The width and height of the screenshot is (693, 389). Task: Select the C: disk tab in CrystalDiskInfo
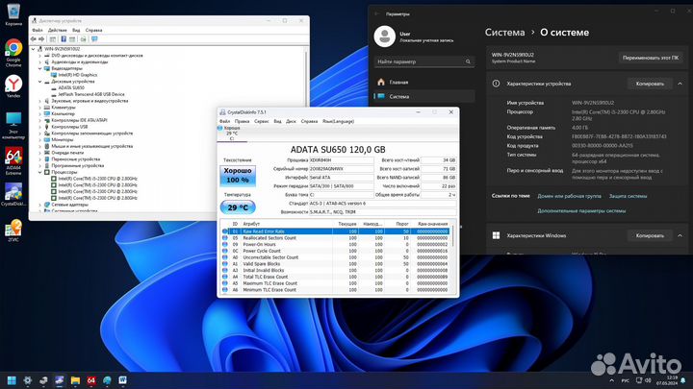pos(232,134)
